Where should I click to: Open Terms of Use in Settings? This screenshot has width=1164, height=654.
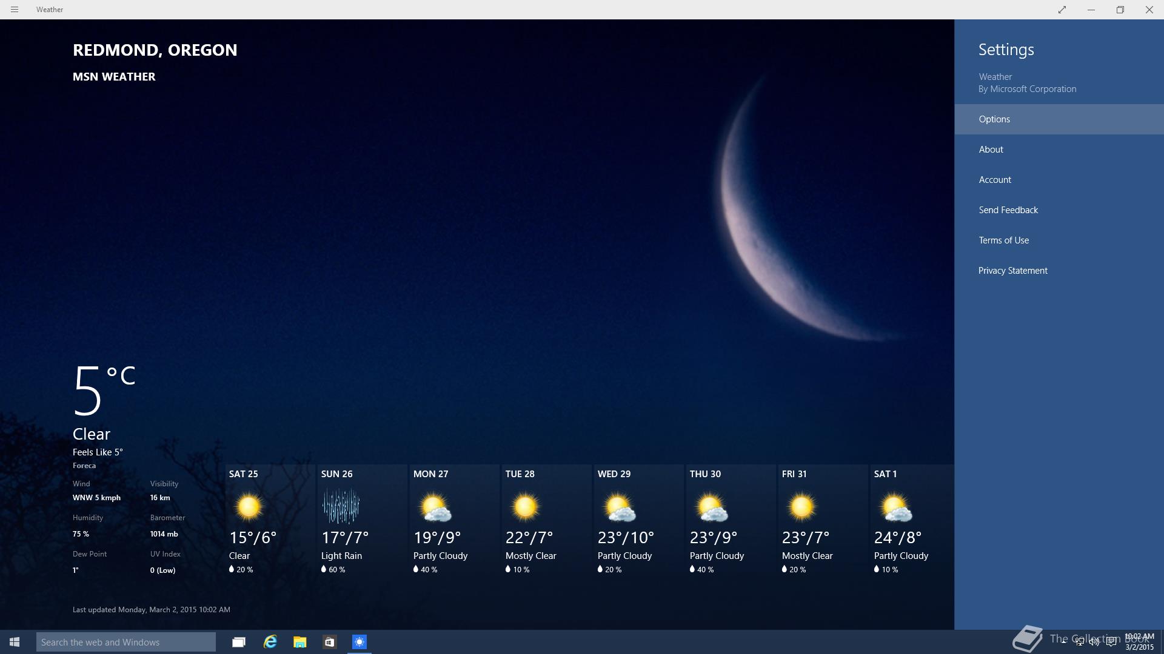(1059, 240)
